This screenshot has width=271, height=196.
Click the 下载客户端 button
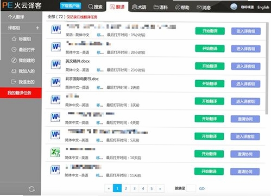pyautogui.click(x=71, y=6)
